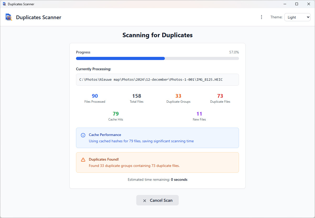Viewport: 315px width, 218px height.
Task: Click the text about cached hashes for 79 files
Action: tap(141, 141)
